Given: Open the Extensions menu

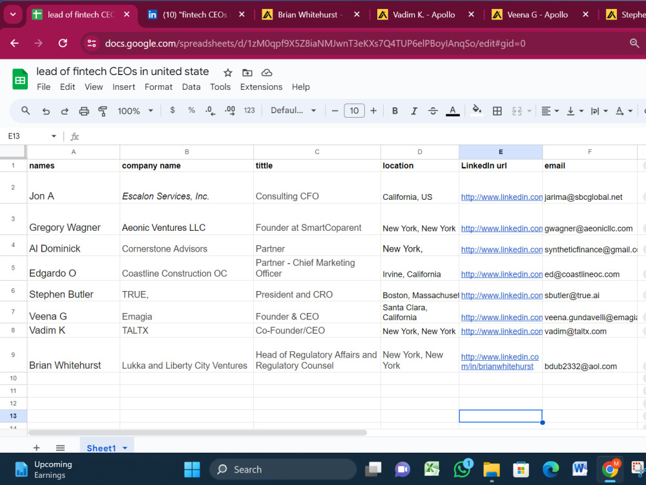Looking at the screenshot, I should [x=261, y=87].
